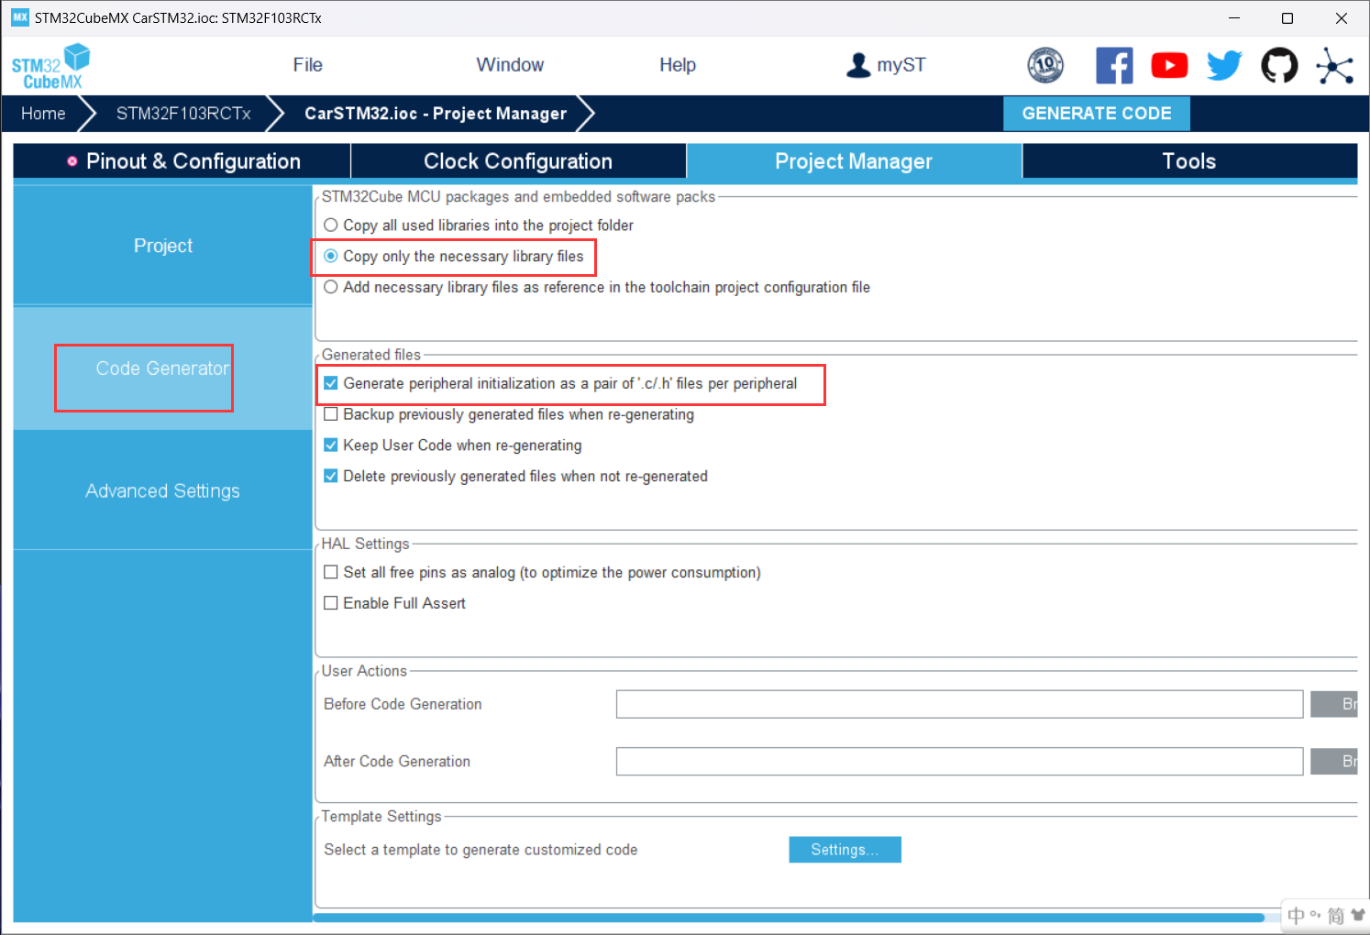This screenshot has width=1370, height=935.
Task: Switch the input method Chinese mode indicator
Action: tap(1296, 915)
